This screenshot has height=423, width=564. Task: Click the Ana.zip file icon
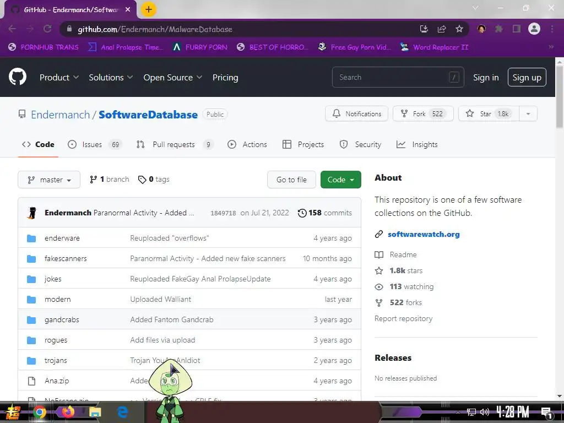point(31,381)
